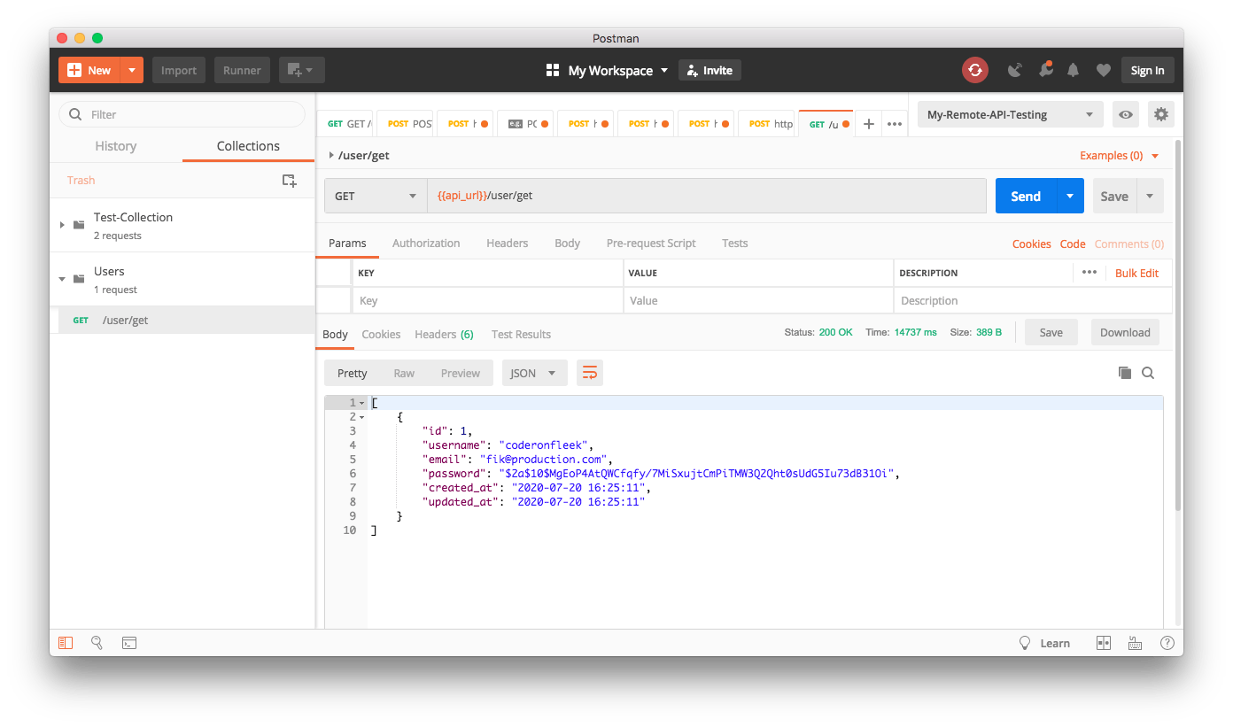Click the Bulk Edit link for params

pos(1137,273)
